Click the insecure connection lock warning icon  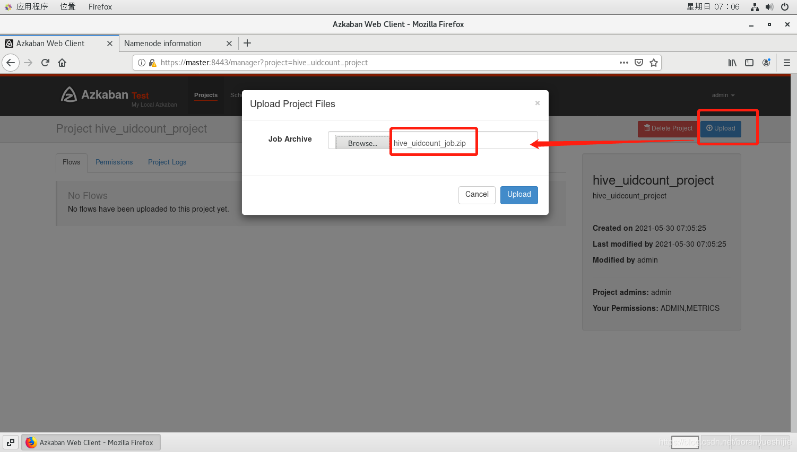[152, 63]
